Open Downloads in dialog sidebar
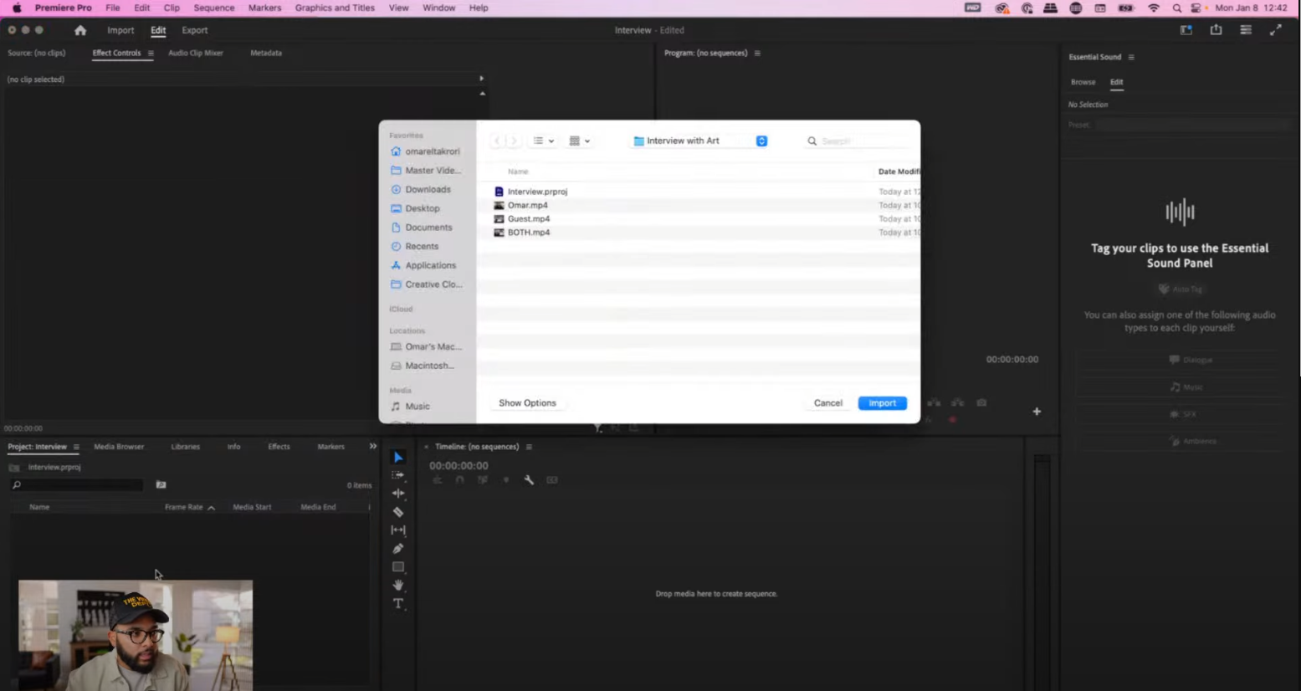Screen dimensions: 1301x691 [428, 190]
